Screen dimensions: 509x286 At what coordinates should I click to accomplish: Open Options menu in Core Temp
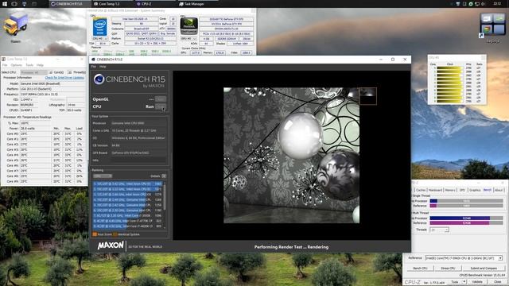coord(16,65)
